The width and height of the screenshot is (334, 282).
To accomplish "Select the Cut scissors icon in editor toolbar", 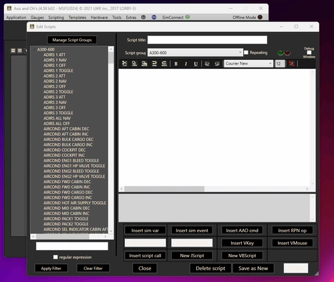I will point(124,63).
